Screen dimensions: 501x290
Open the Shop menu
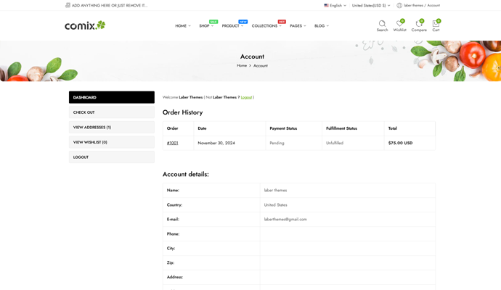pos(205,26)
